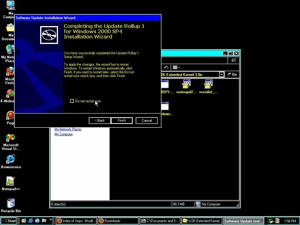The image size is (300, 225).
Task: Open the Start menu
Action: (x=9, y=221)
